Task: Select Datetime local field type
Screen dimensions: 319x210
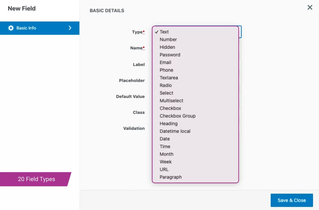Action: [175, 131]
